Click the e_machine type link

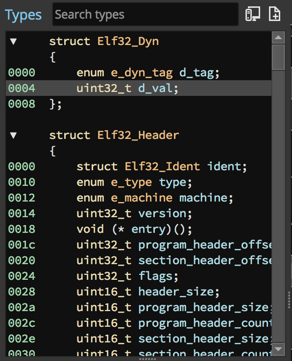pos(142,198)
